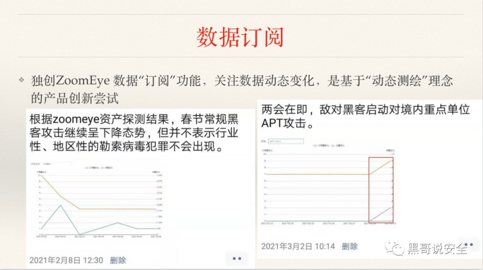Toggle the second legend series in the right chart

point(338,146)
